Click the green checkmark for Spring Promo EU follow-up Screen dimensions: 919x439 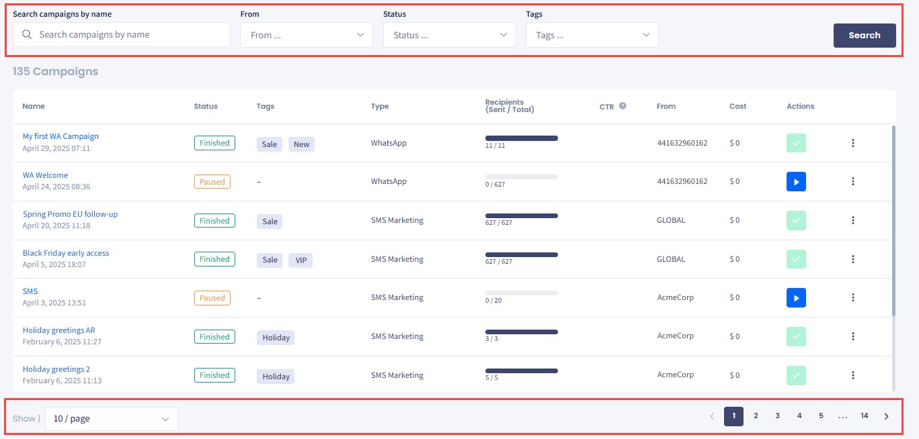coord(797,220)
